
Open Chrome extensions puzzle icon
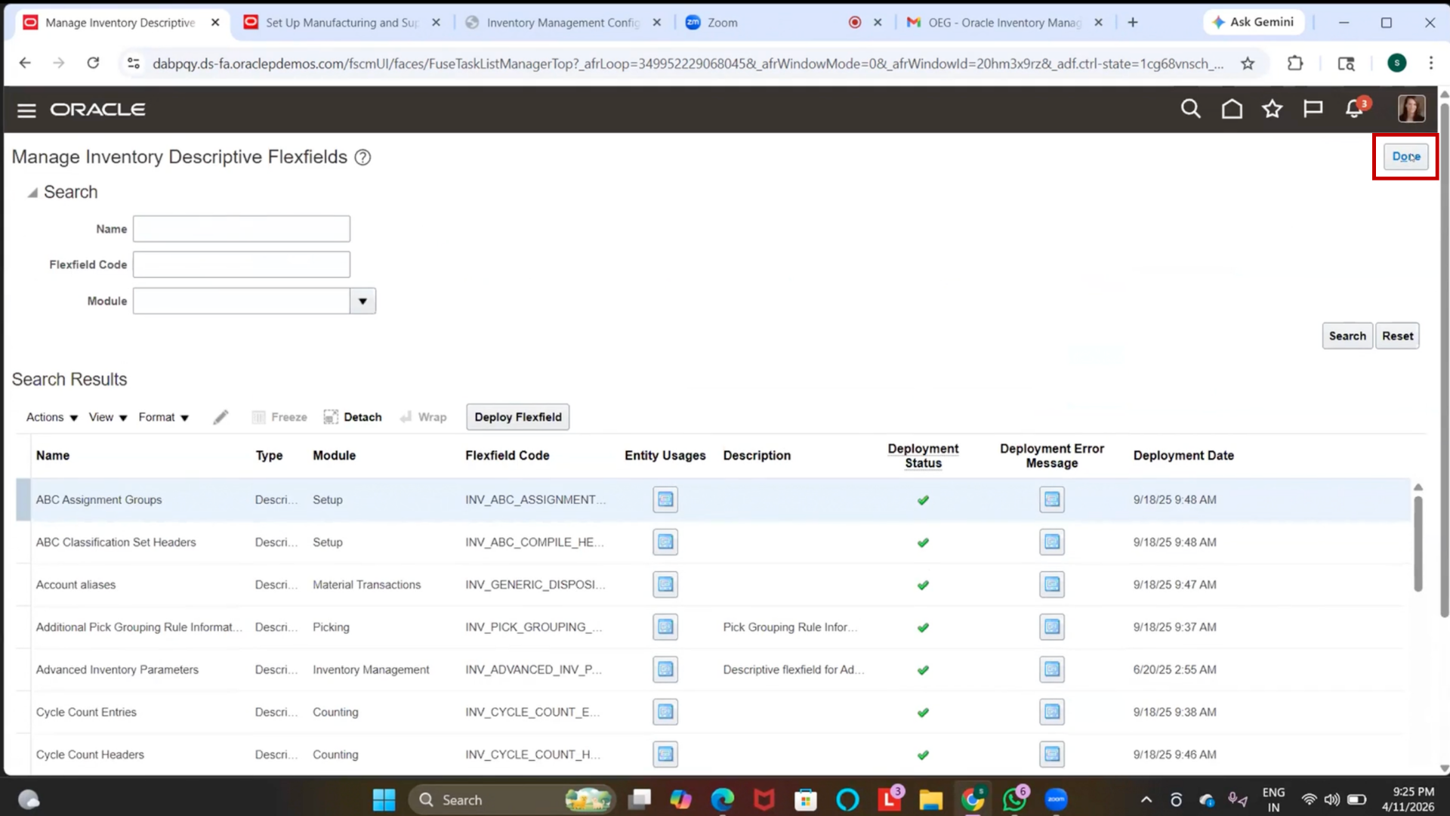pyautogui.click(x=1295, y=63)
